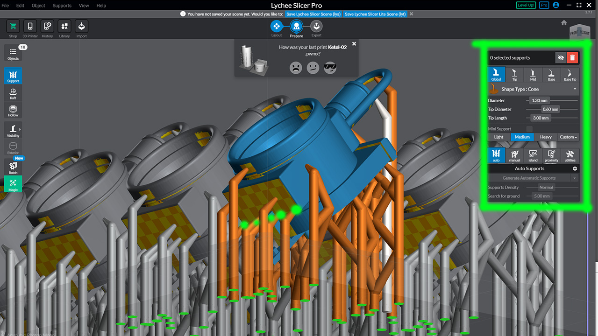Open the Supports menu
The width and height of the screenshot is (598, 336).
(62, 6)
